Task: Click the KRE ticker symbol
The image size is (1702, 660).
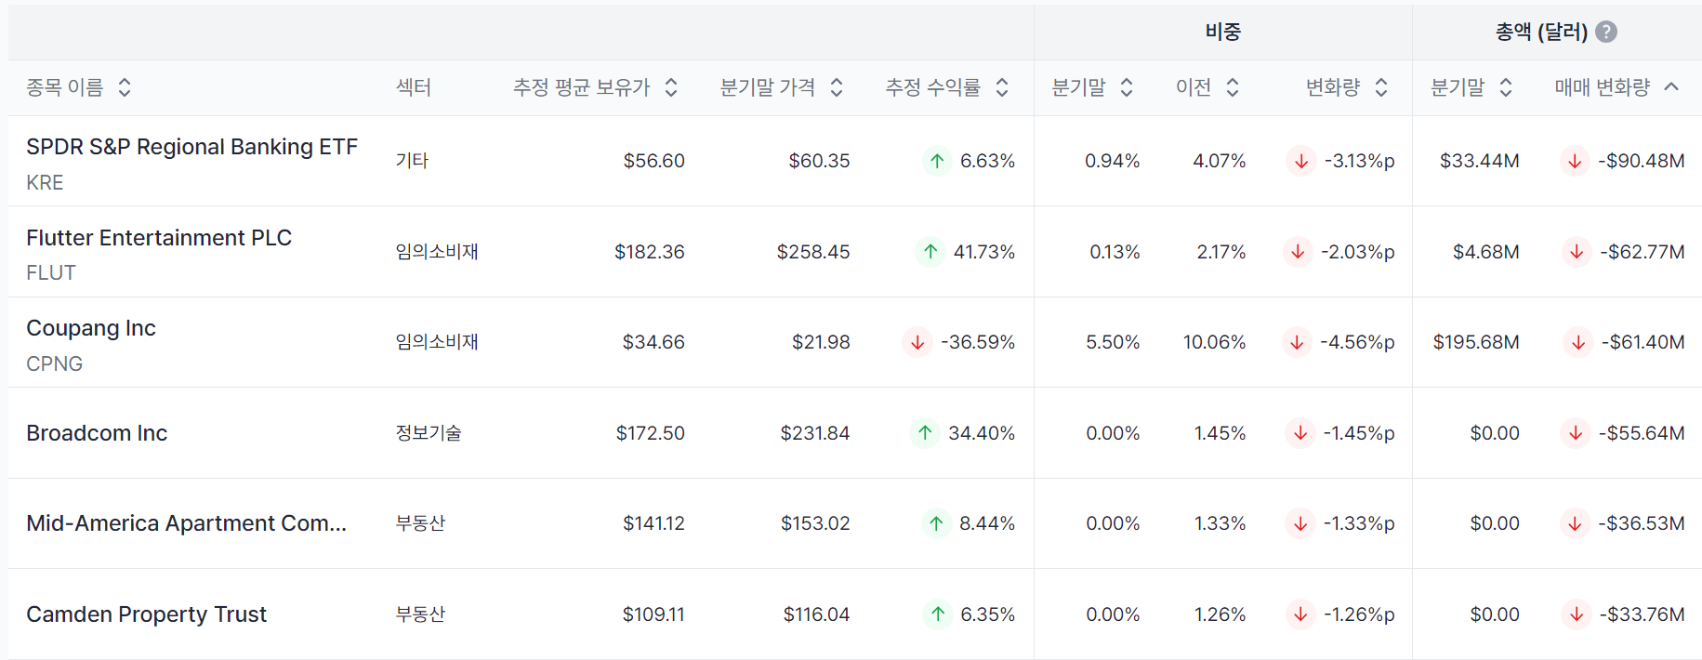Action: (x=45, y=182)
